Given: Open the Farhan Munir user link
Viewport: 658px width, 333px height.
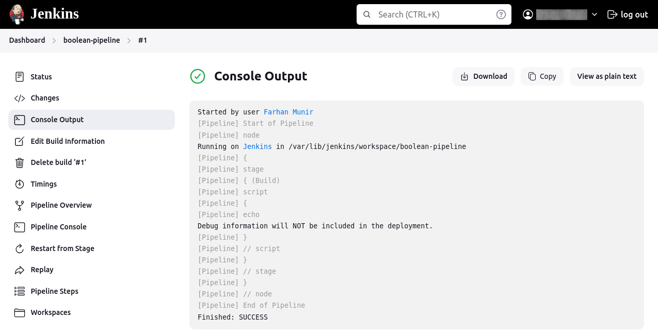Looking at the screenshot, I should point(288,112).
